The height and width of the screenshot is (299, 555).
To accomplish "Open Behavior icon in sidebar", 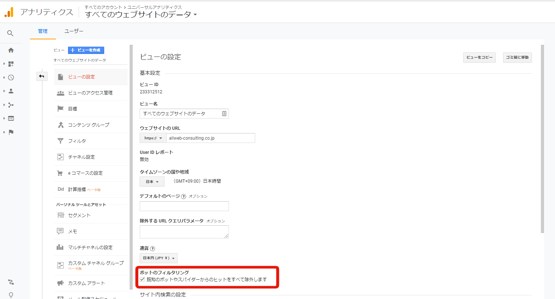I will (11, 119).
